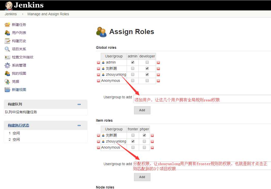Uncheck developer role for 刘新潮

click(147, 68)
